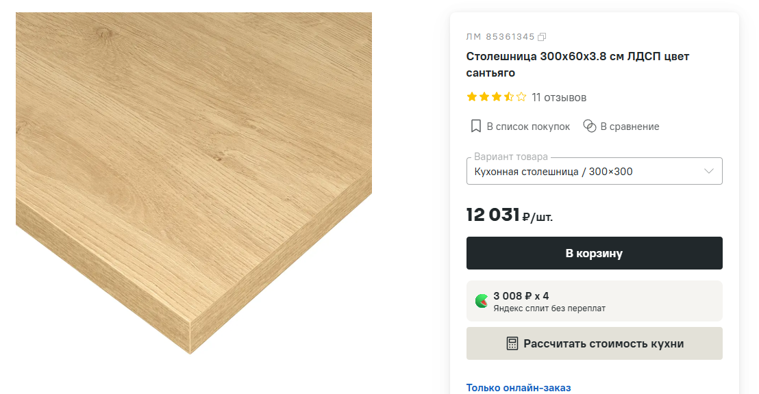Image resolution: width=759 pixels, height=394 pixels.
Task: Click the half-filled fourth rating star
Action: (x=509, y=97)
